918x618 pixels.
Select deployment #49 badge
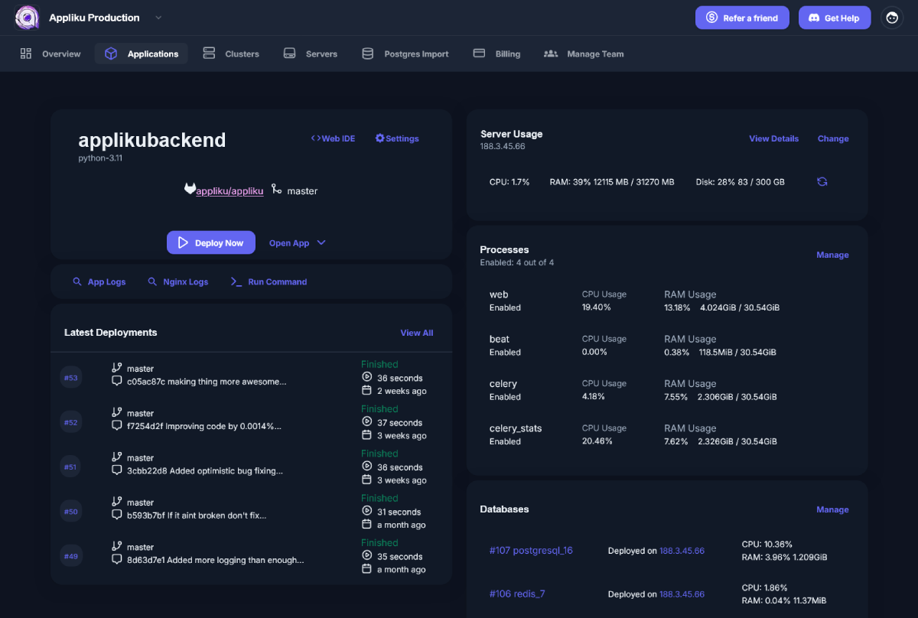point(71,556)
